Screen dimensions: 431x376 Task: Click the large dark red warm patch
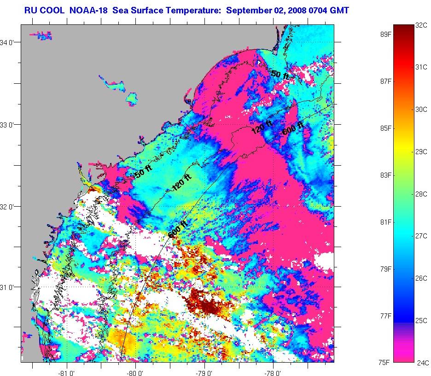205,301
